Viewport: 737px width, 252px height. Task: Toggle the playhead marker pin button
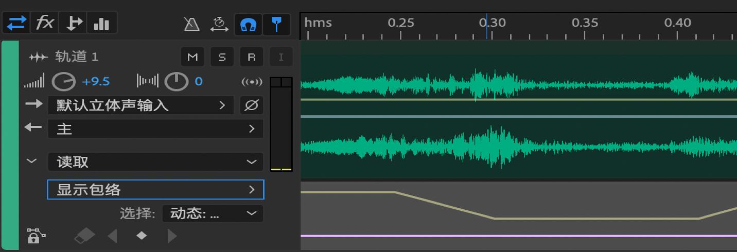[x=277, y=24]
